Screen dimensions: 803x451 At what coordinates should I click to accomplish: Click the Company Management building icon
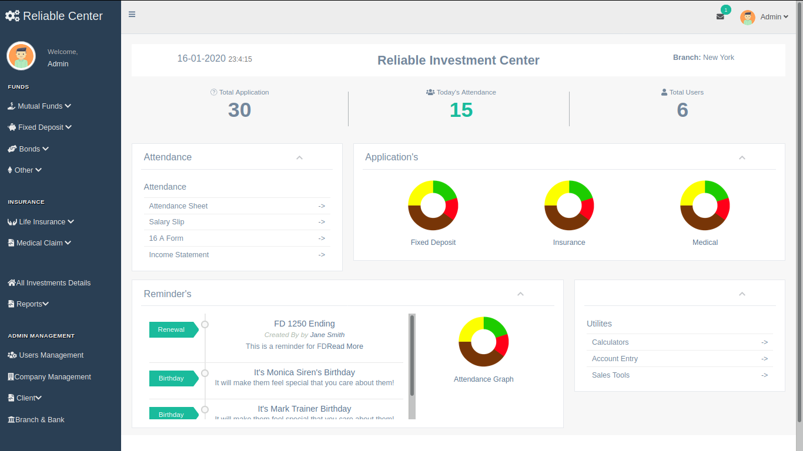click(x=11, y=377)
